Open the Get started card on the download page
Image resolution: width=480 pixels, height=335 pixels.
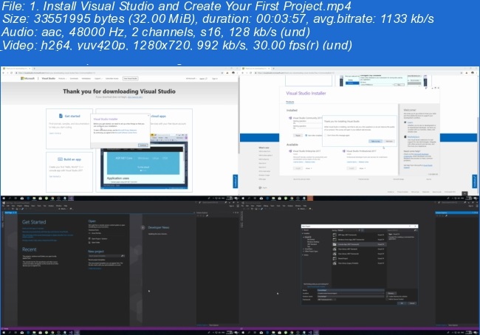[x=69, y=129]
